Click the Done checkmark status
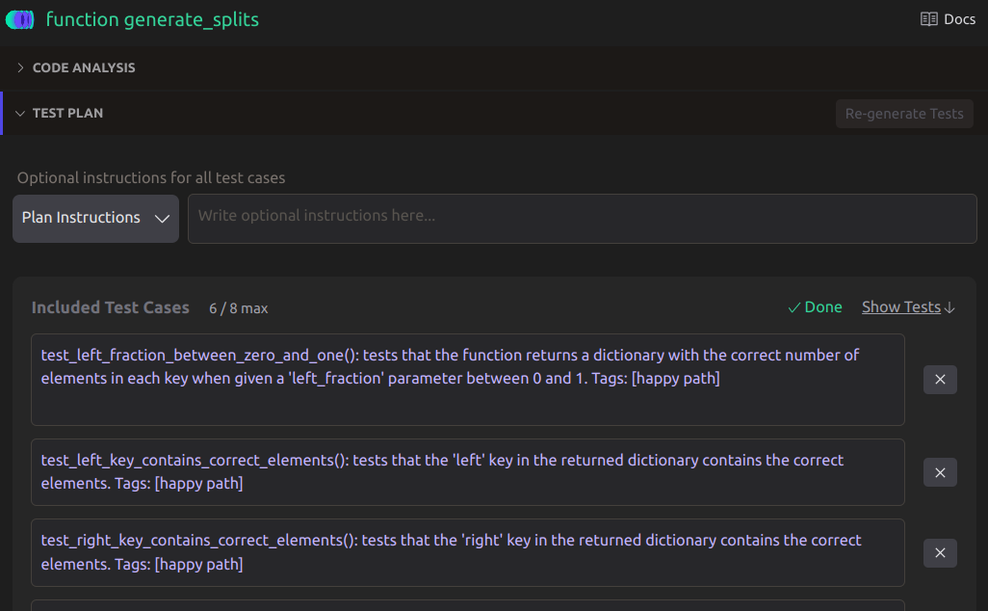988x611 pixels. point(815,307)
